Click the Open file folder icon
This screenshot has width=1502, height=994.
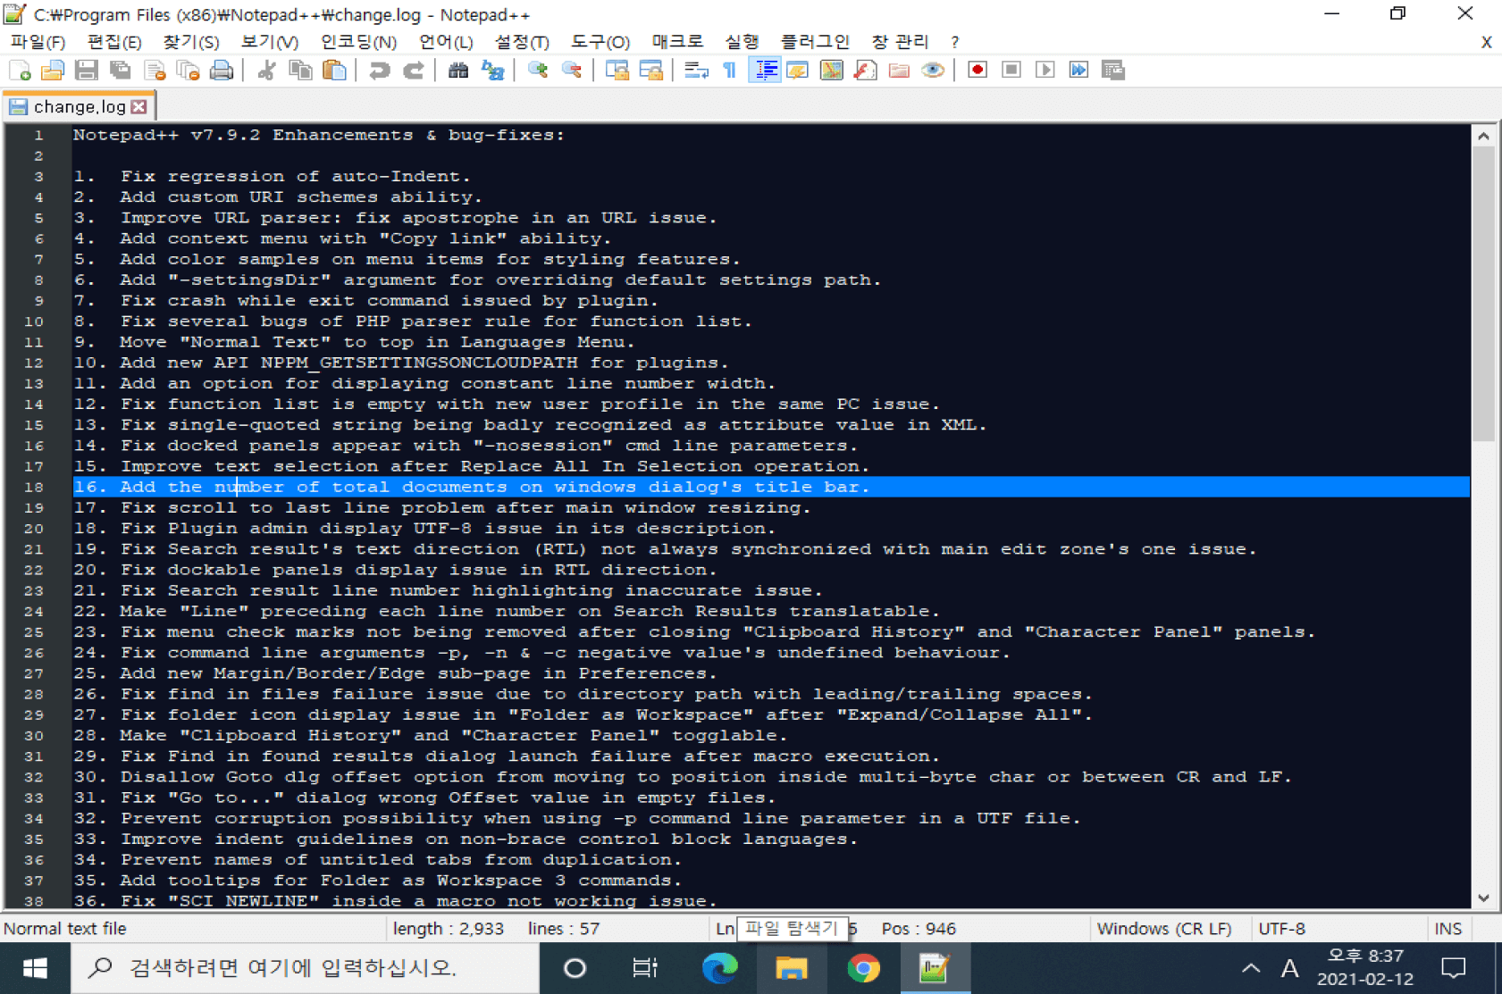click(x=53, y=71)
